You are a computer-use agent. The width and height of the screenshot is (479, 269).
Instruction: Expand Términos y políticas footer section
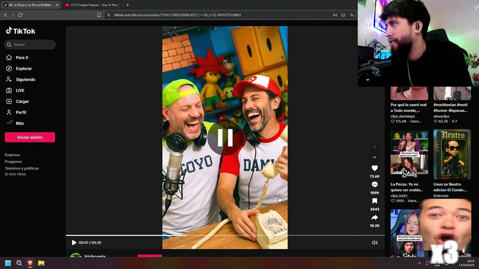click(22, 168)
